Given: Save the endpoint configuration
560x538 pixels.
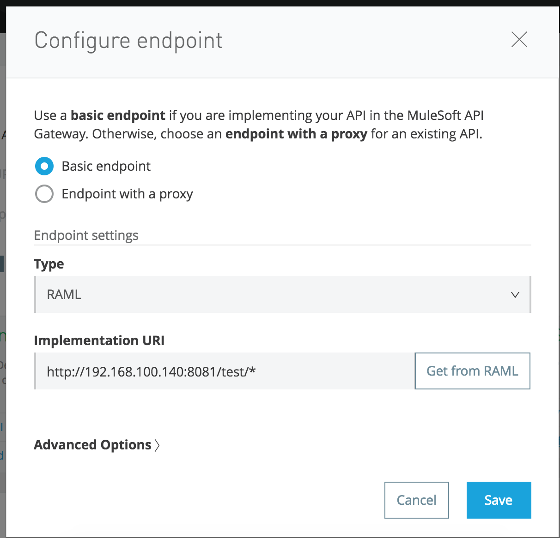Looking at the screenshot, I should coord(499,500).
